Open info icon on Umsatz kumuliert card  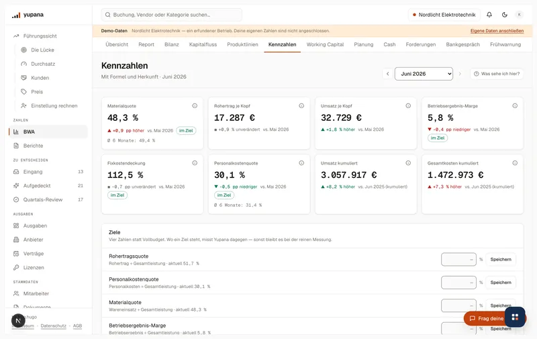coord(408,163)
